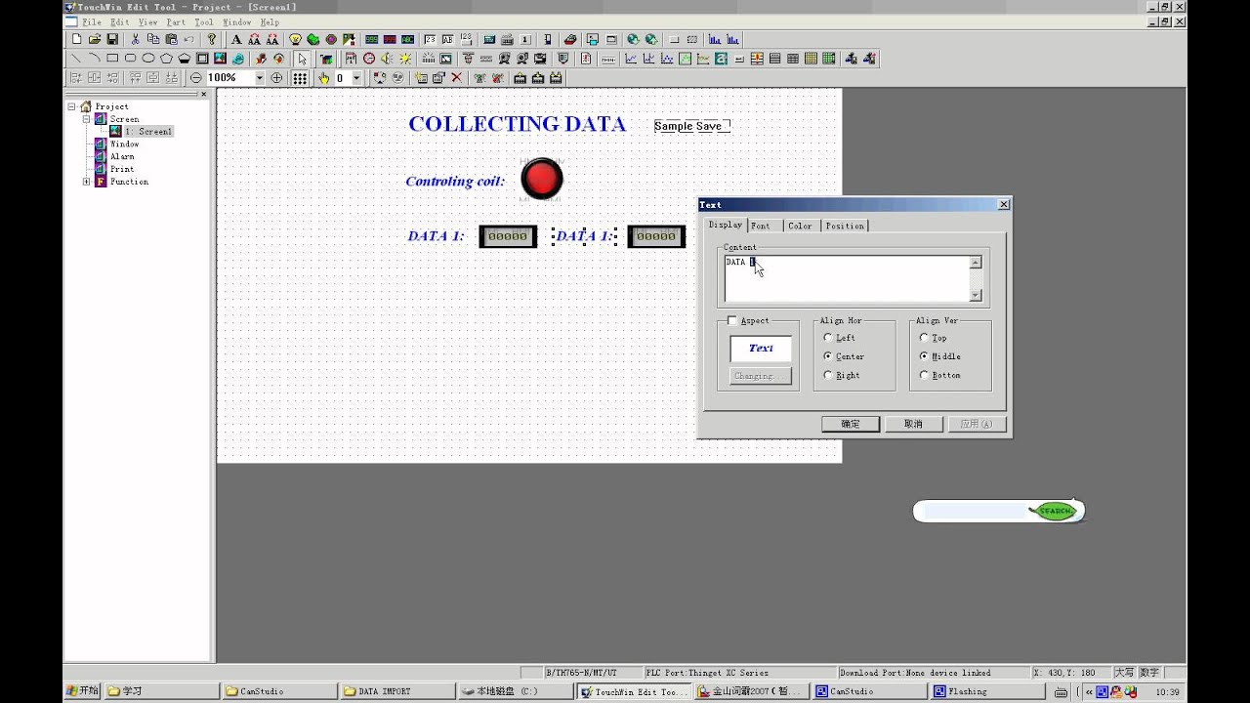The image size is (1250, 703).
Task: Open the File menu
Action: (x=92, y=21)
